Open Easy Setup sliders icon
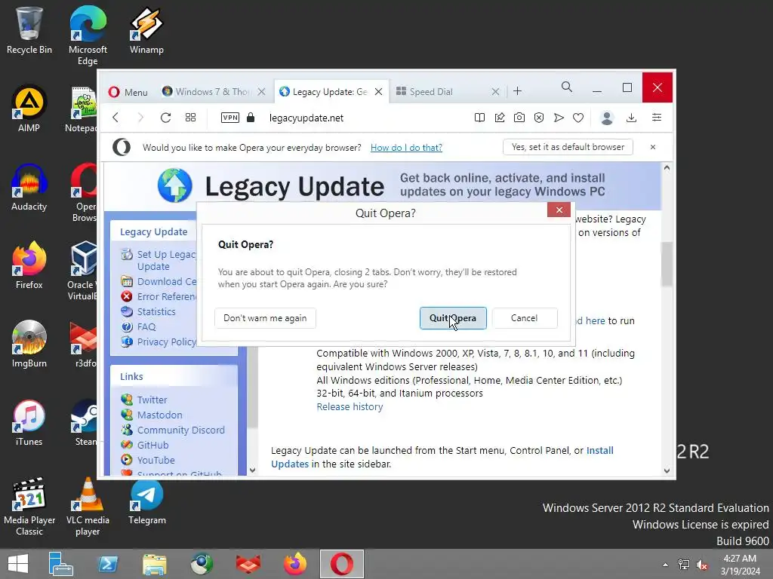The image size is (773, 579). click(657, 117)
